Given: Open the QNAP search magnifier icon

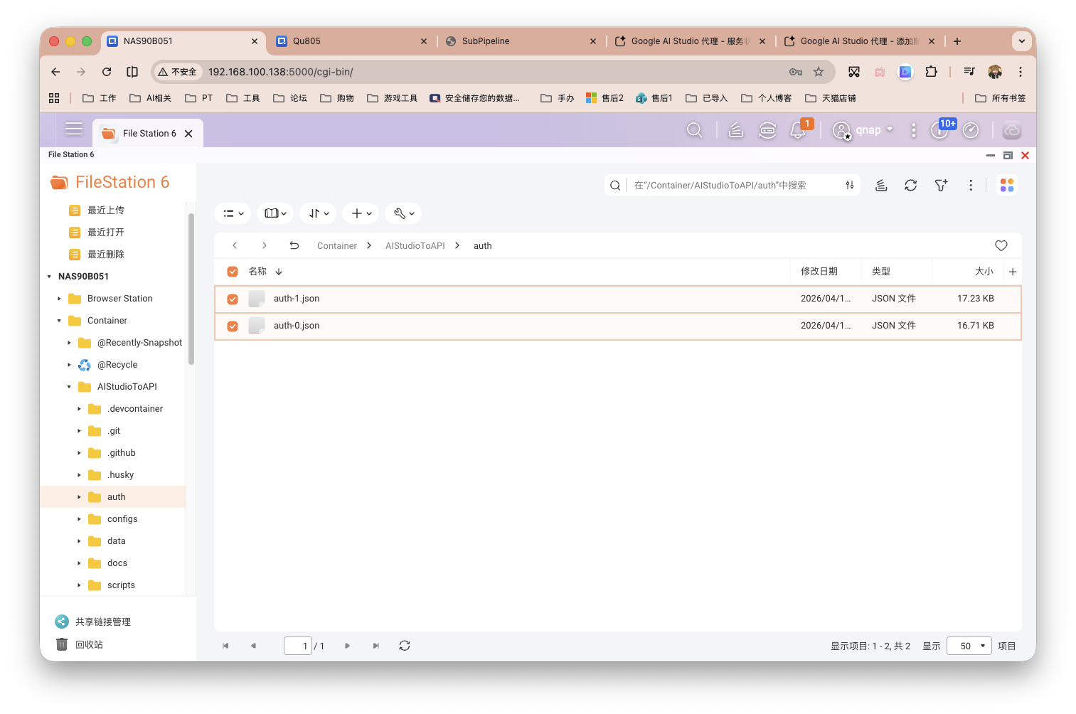Looking at the screenshot, I should (694, 130).
